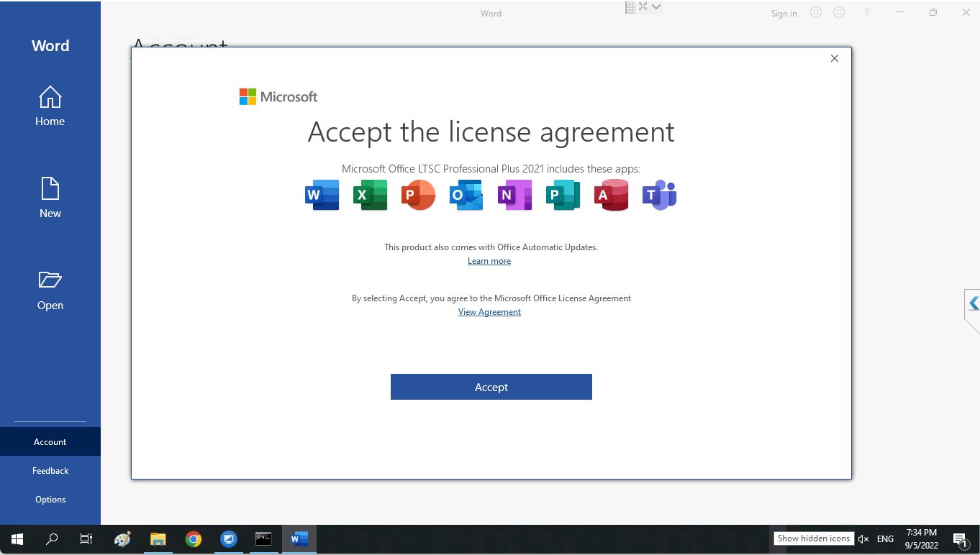Image resolution: width=980 pixels, height=555 pixels.
Task: Select New in Word sidebar
Action: (50, 198)
